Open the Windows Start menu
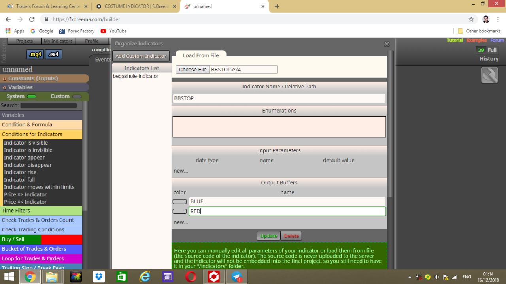 pos(9,277)
